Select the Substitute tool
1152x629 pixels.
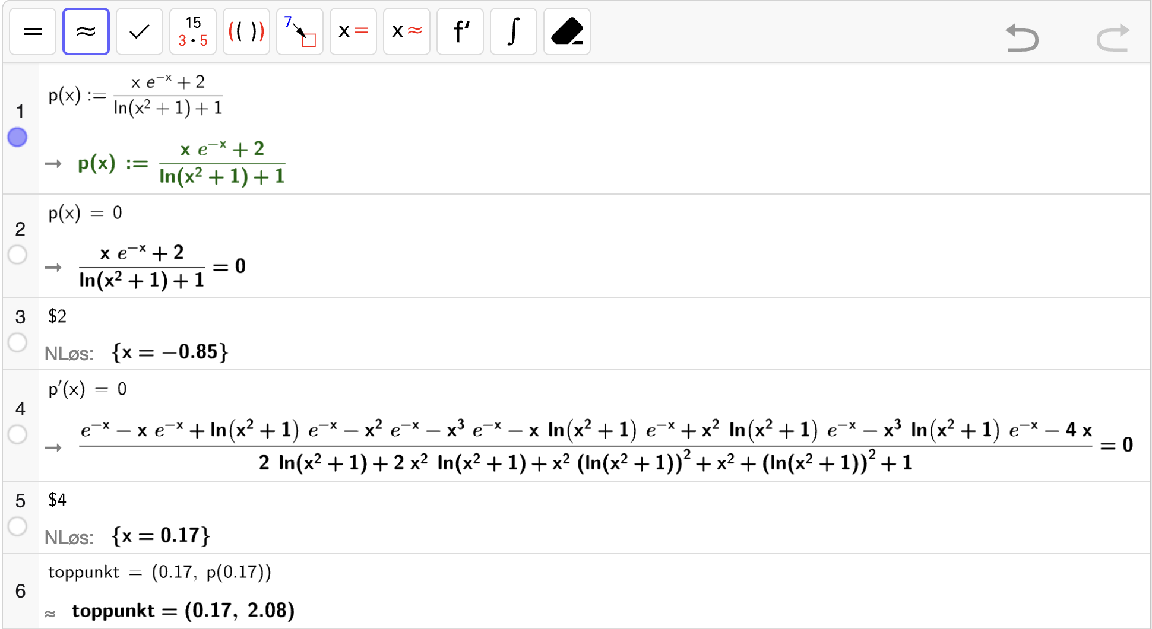point(300,31)
